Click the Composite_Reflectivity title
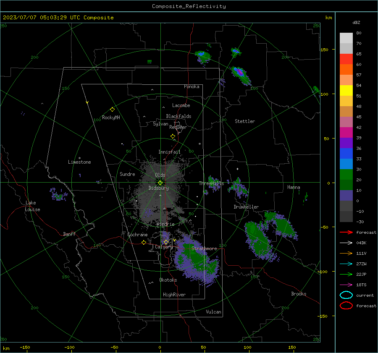Screen dimensions: 378x353 (x=189, y=6)
